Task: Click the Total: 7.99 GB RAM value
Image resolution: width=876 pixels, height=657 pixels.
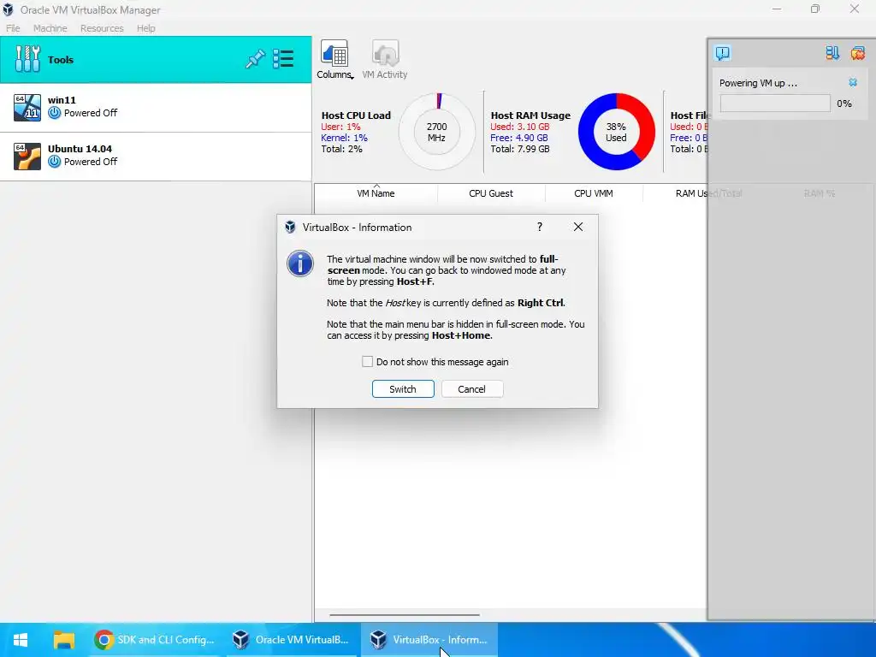Action: 519,149
